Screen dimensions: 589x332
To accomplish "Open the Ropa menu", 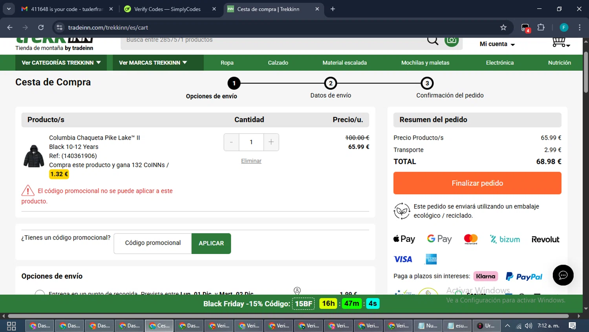I will (227, 63).
